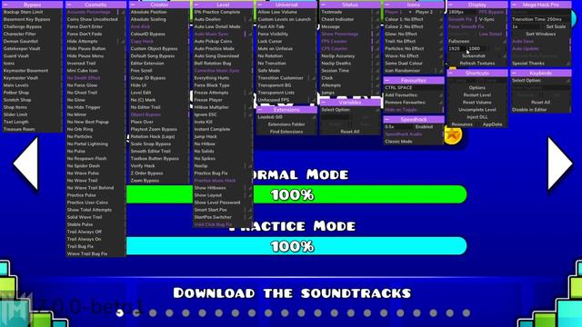Viewport: 582px width, 327px height.
Task: Open options triangle next to Hide Attempts
Action: coord(123,42)
